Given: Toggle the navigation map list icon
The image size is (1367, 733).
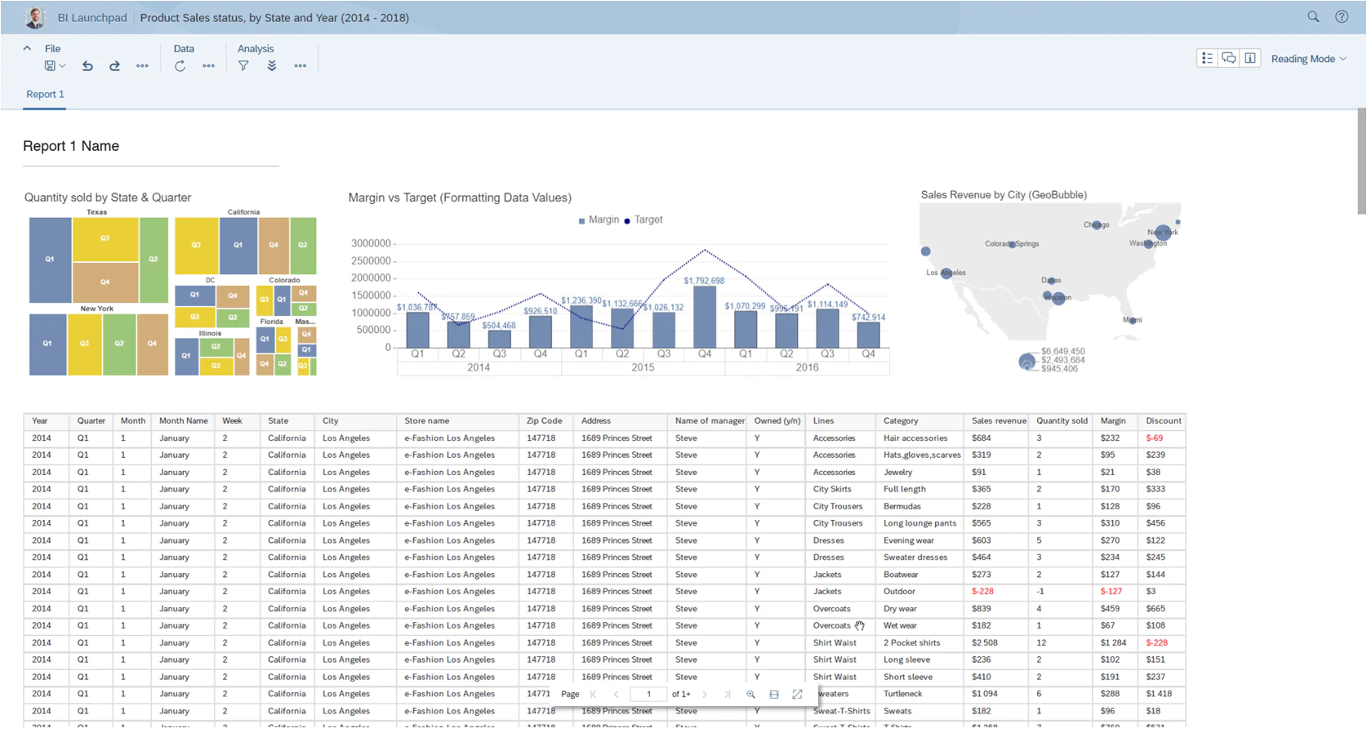Looking at the screenshot, I should pyautogui.click(x=1207, y=58).
